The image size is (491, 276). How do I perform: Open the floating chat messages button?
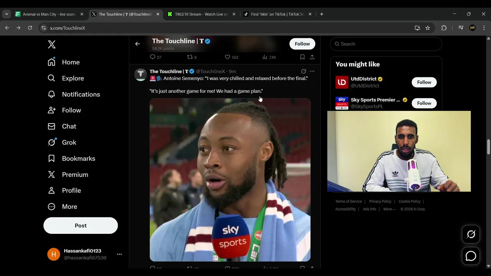[x=471, y=256]
